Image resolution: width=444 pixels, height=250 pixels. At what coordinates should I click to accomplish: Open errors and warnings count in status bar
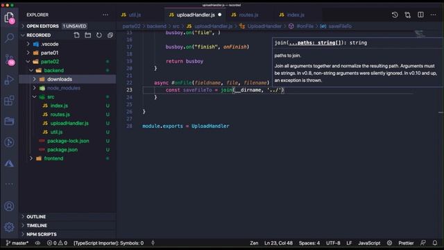[x=57, y=243]
